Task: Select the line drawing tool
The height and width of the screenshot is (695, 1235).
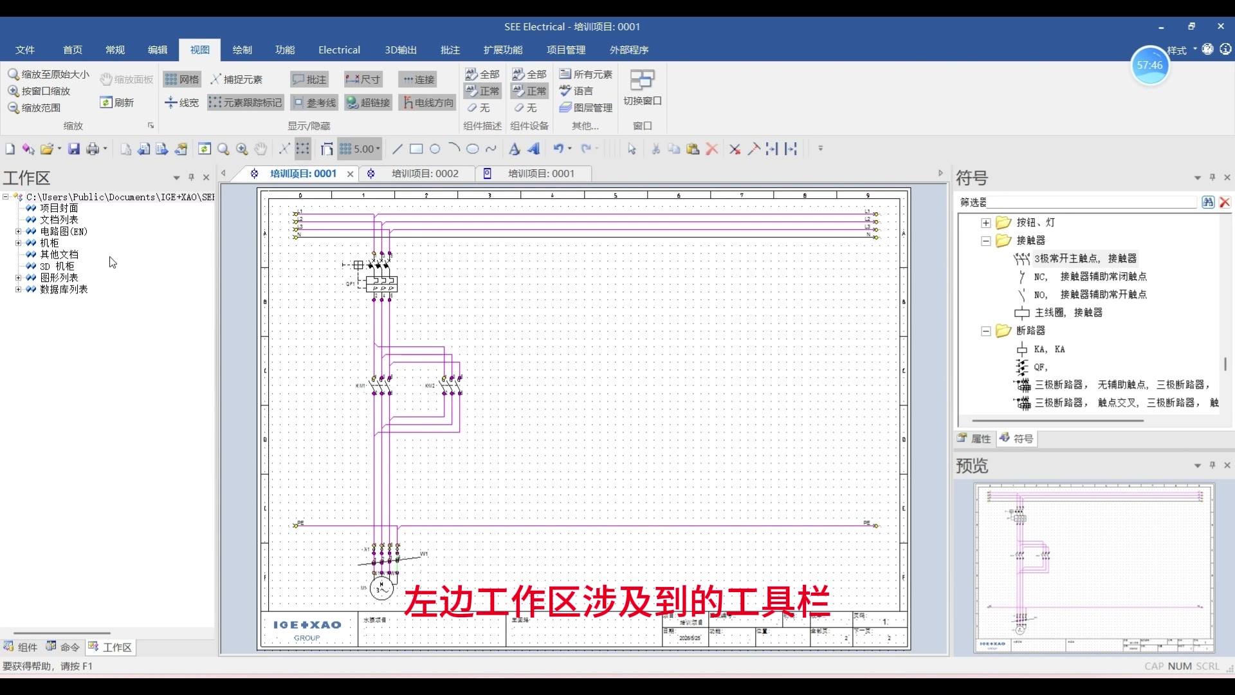Action: [398, 149]
